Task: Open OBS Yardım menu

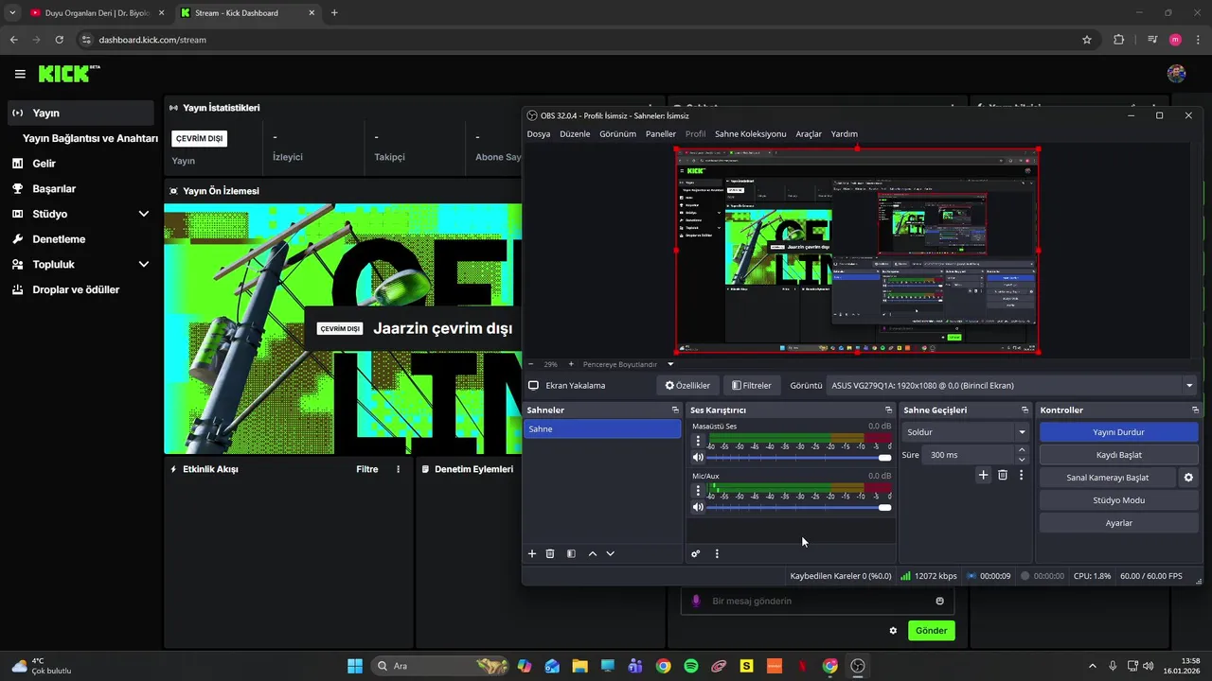Action: (844, 134)
